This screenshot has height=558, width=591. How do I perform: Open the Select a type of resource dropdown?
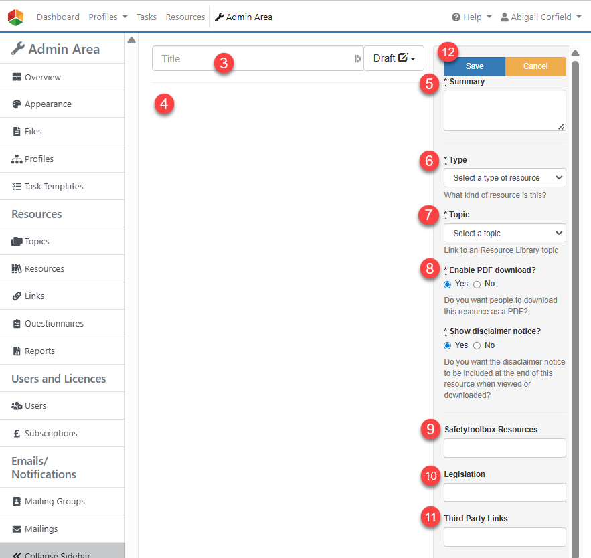pos(505,178)
